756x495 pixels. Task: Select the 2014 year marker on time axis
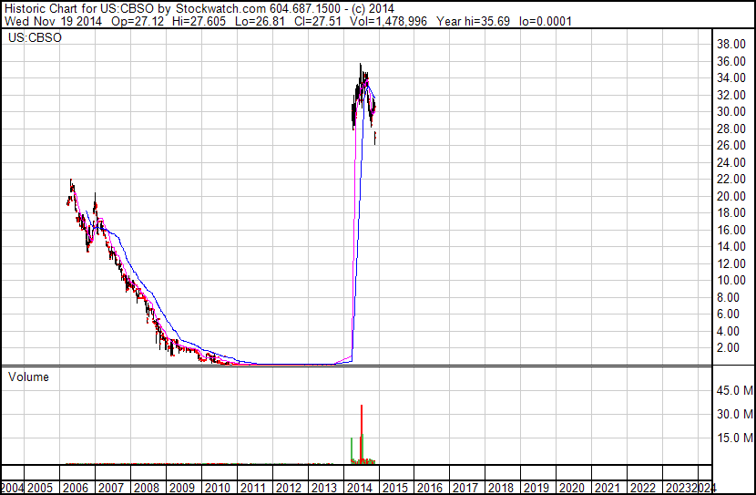[360, 488]
